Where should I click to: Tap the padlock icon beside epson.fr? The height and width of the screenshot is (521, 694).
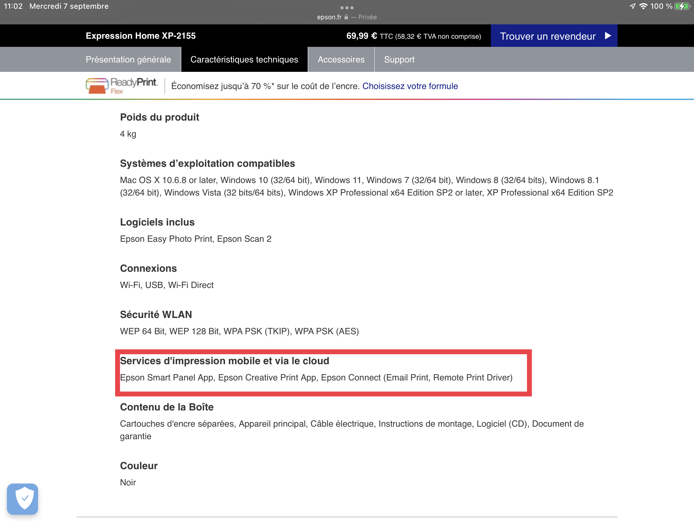pyautogui.click(x=346, y=17)
